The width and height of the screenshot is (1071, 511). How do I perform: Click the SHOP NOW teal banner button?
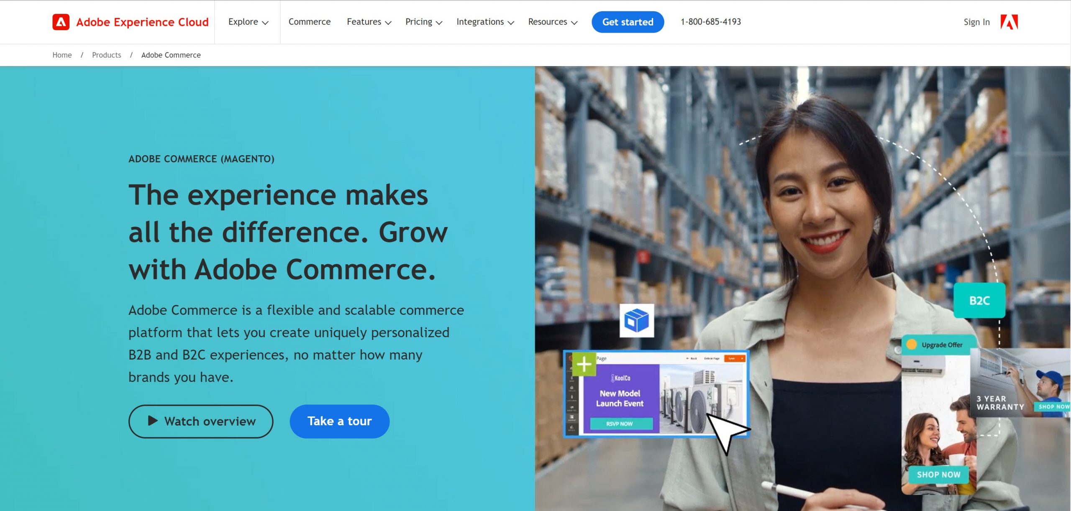[x=938, y=475]
